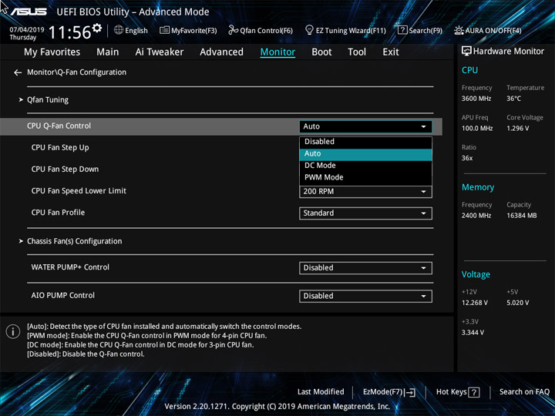Click EzMode(F7) text in the footer
The image size is (555, 416).
382,392
